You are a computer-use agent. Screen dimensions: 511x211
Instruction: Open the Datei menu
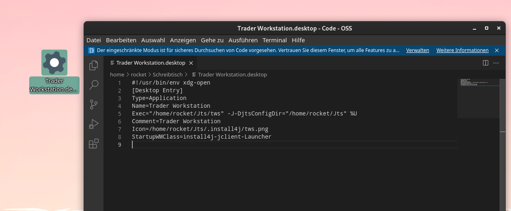coord(94,40)
